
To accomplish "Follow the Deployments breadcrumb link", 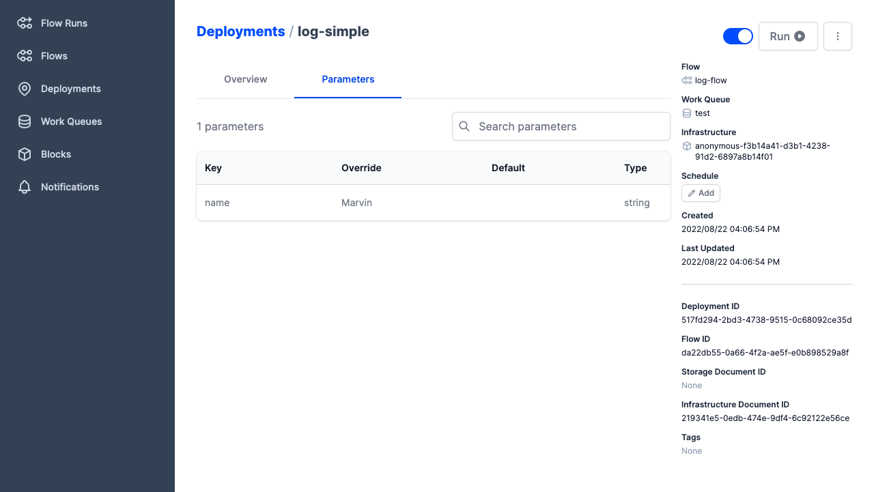I will [241, 31].
